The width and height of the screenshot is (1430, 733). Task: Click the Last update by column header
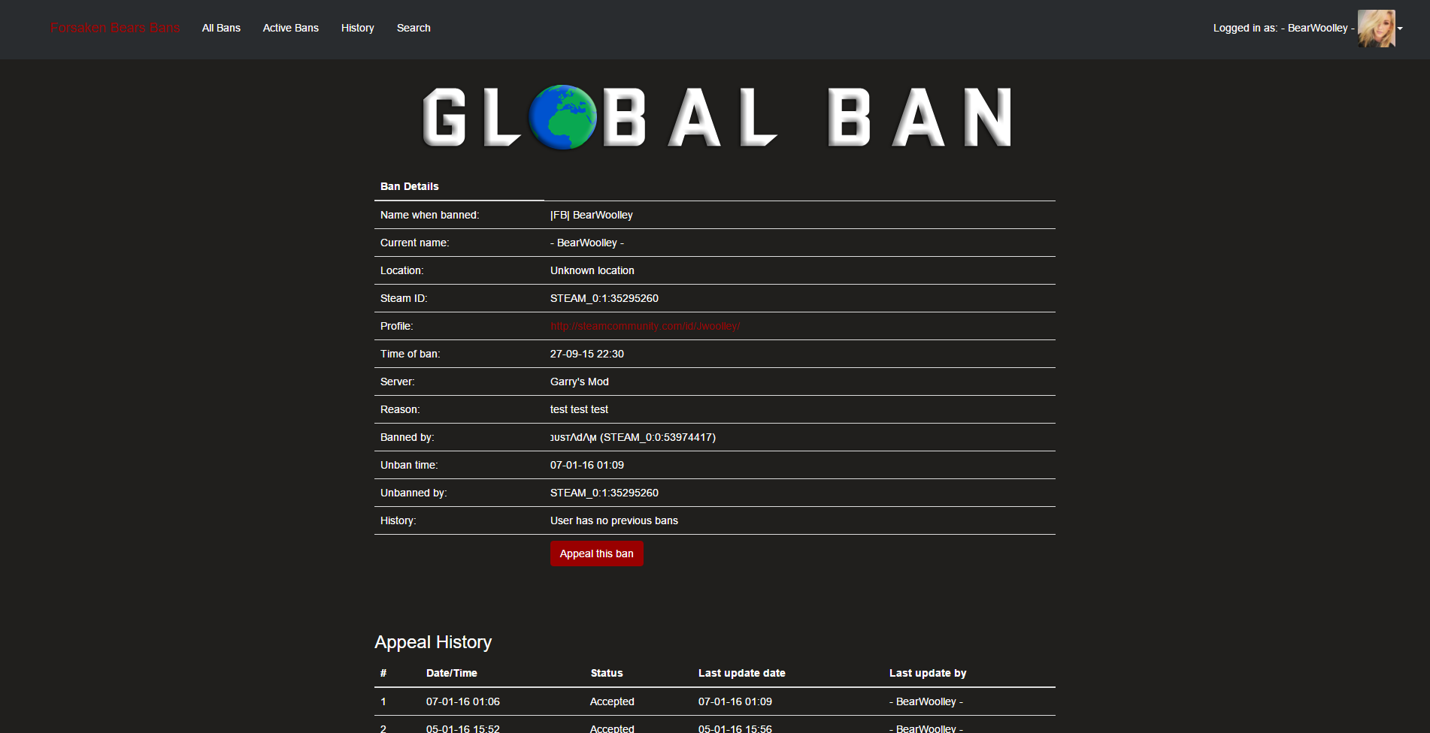click(x=927, y=673)
